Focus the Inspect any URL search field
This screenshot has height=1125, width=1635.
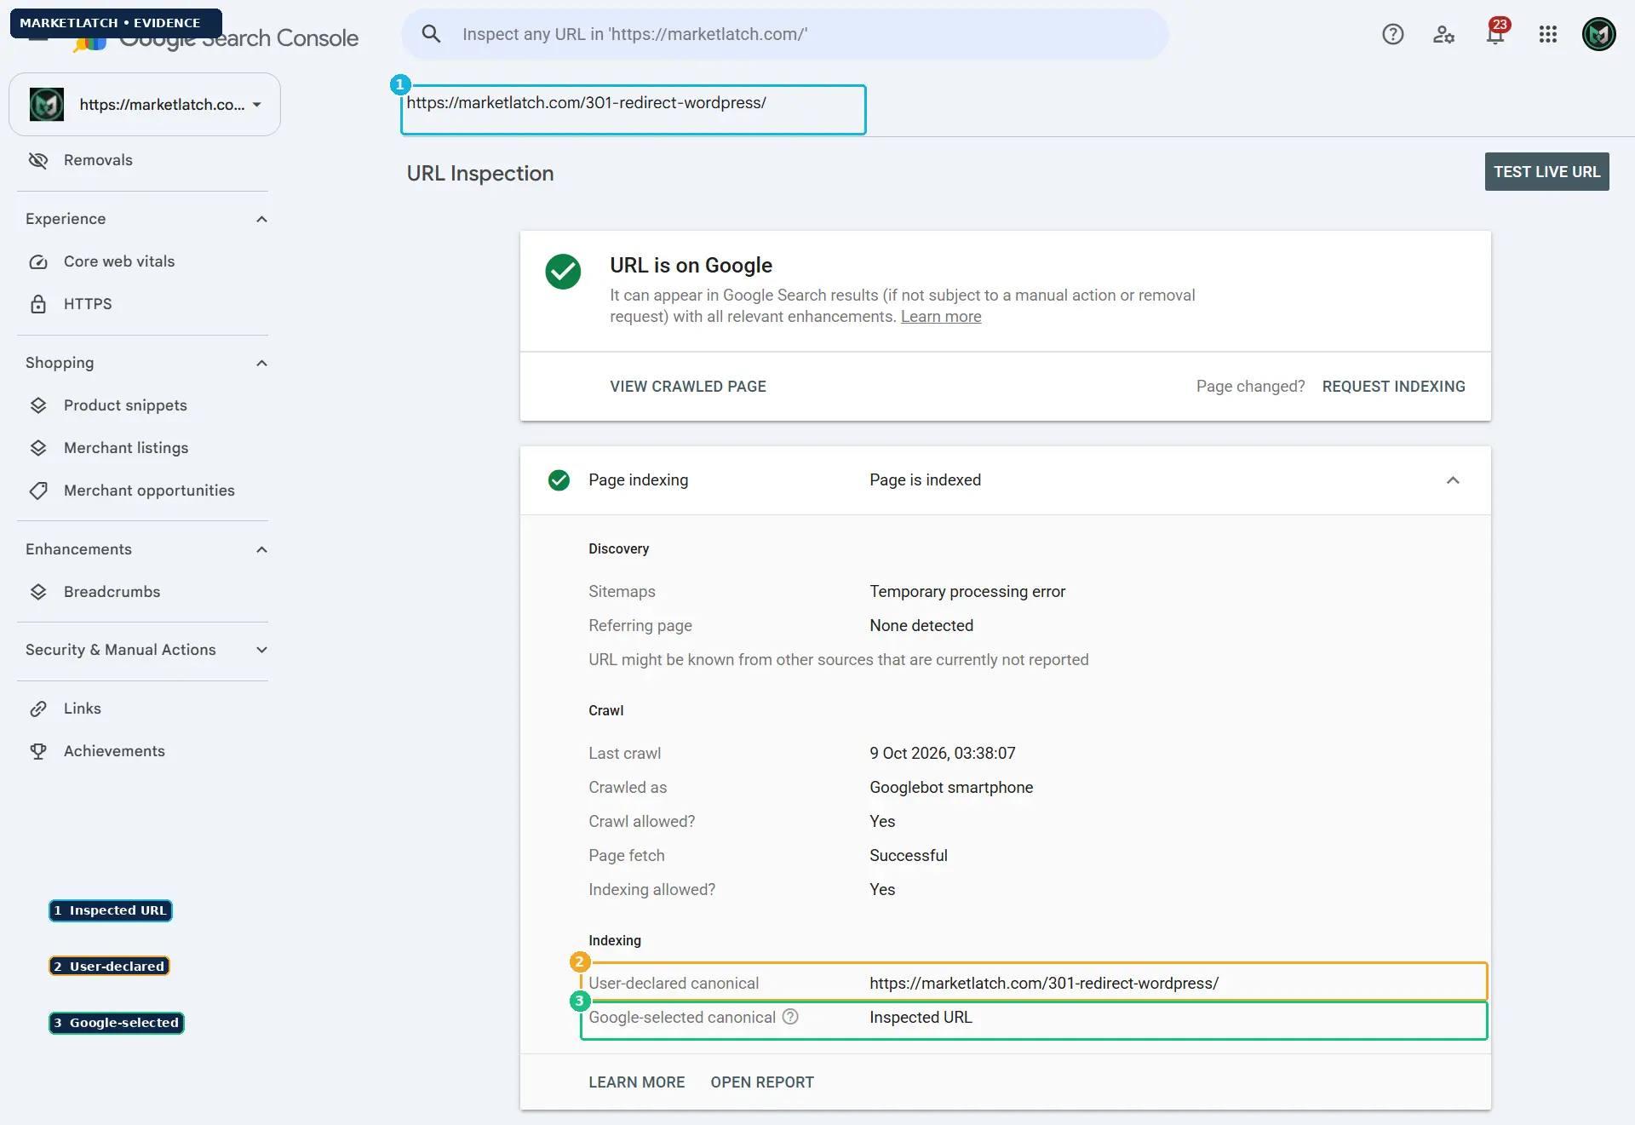[x=785, y=34]
